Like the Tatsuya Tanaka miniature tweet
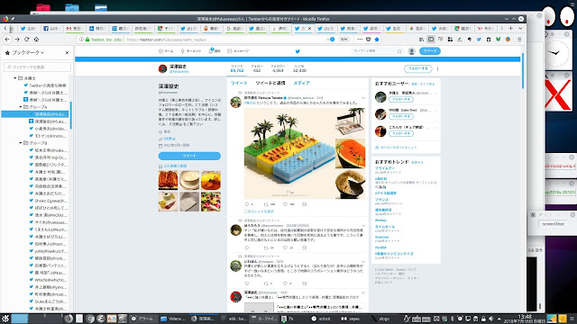Screen dimensions: 577x324 tap(285, 204)
